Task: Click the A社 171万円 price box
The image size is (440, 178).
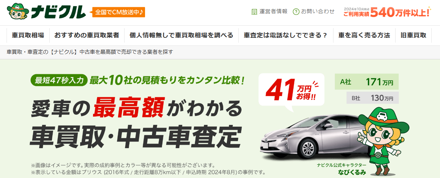Action: point(367,82)
